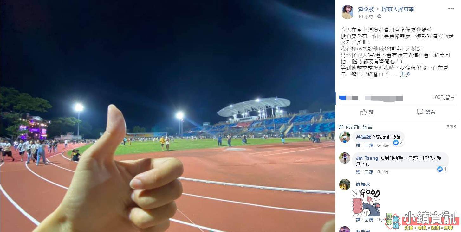Like 呂律緯's comment via 讚

pyautogui.click(x=358, y=145)
